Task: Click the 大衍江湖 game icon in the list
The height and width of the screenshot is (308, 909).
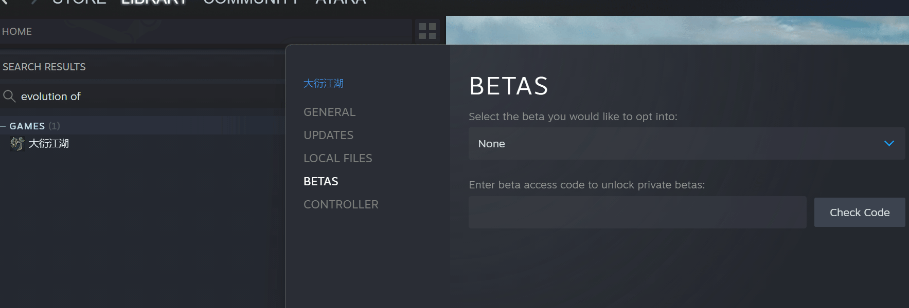Action: pos(17,144)
